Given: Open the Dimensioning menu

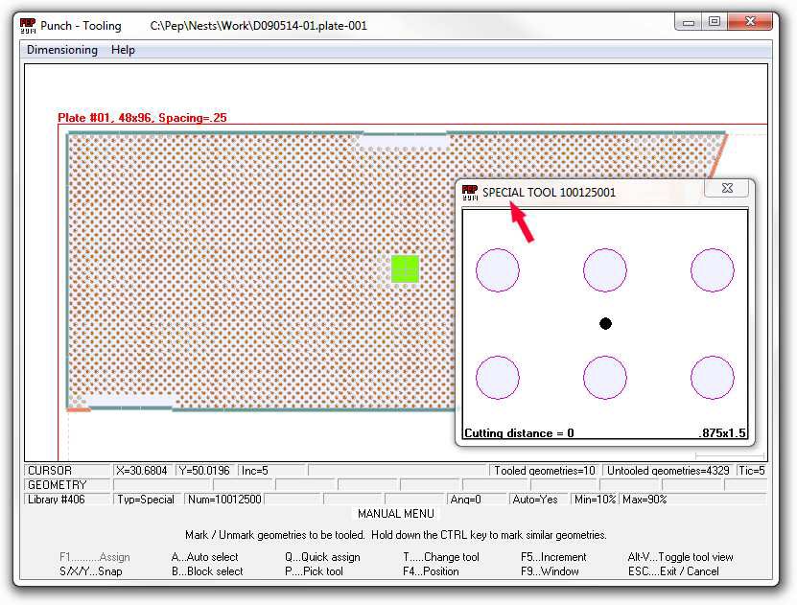Looking at the screenshot, I should pyautogui.click(x=62, y=50).
